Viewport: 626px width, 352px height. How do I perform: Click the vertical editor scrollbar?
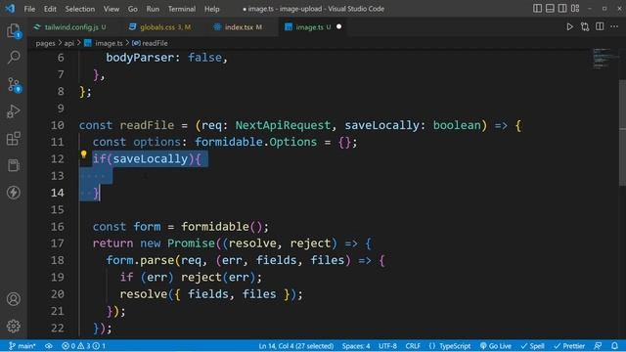[x=622, y=133]
